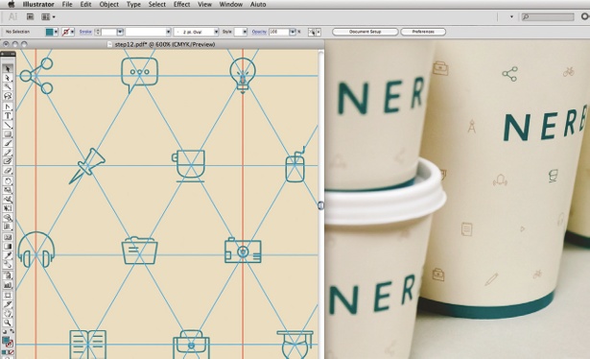Select the Hand tool
The width and height of the screenshot is (590, 359).
click(8, 314)
